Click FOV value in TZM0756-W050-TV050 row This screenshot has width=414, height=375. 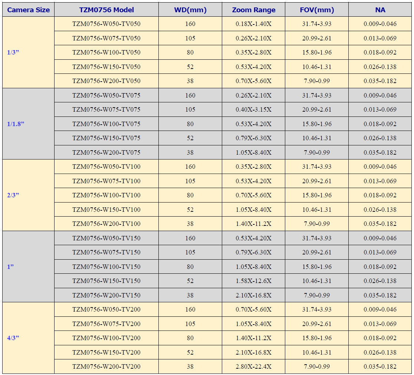click(317, 24)
